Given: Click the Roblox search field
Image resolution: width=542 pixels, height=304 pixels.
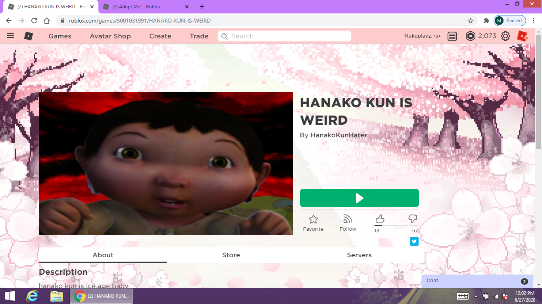Looking at the screenshot, I should pos(284,36).
